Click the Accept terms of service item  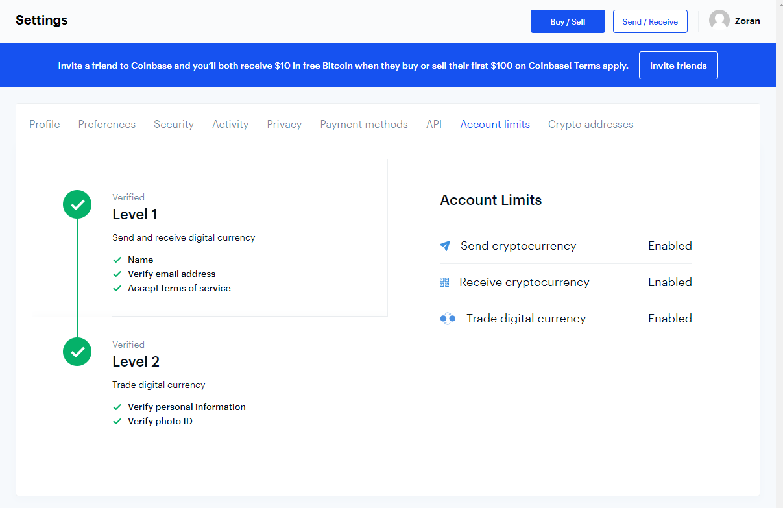179,288
